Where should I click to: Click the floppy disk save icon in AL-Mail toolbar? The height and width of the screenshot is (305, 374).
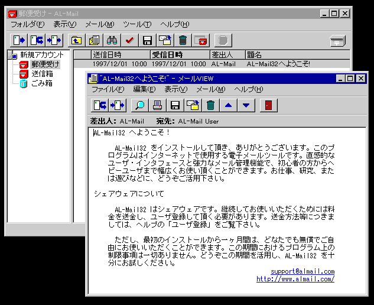click(147, 40)
